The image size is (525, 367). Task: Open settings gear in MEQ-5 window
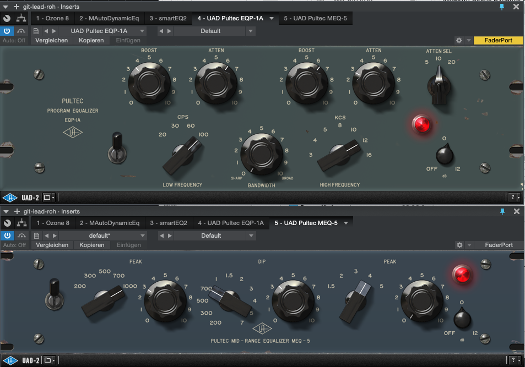[x=459, y=245]
